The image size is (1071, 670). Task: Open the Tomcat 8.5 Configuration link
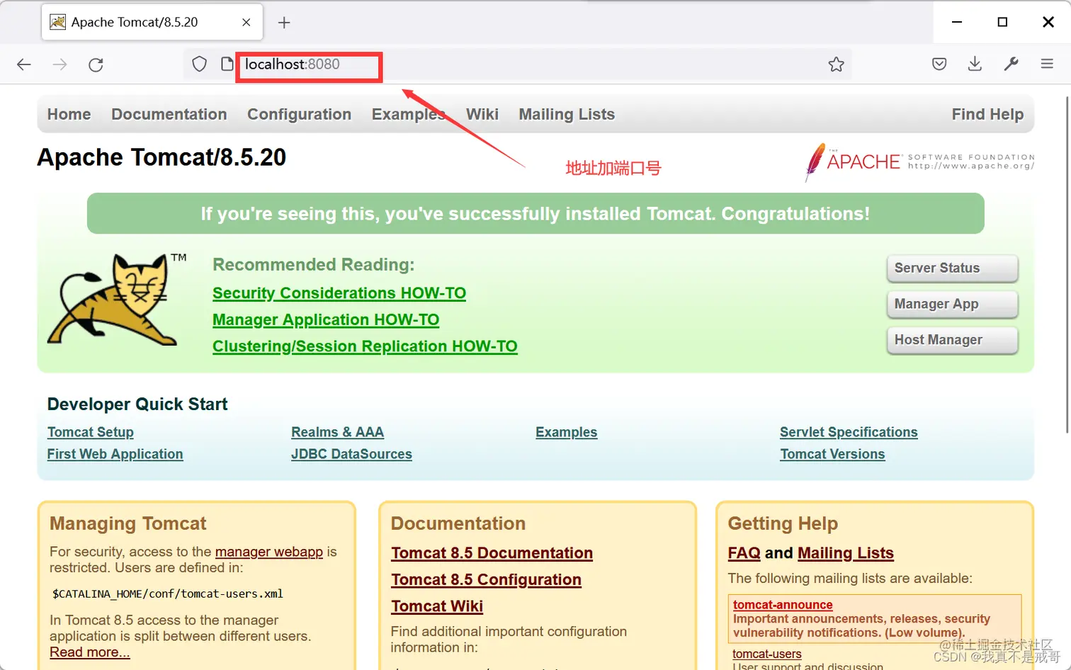(486, 580)
